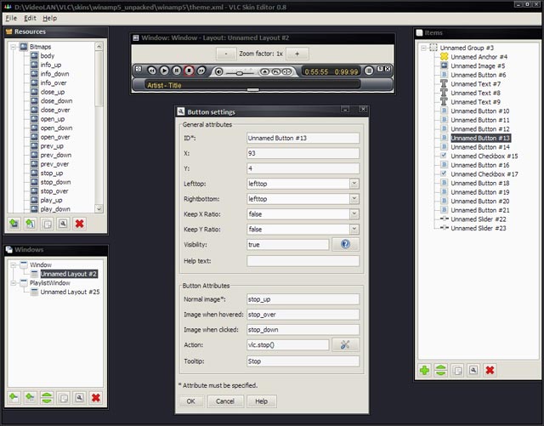Open the action editor tools icon
Viewport: 544px width, 426px height.
(346, 345)
